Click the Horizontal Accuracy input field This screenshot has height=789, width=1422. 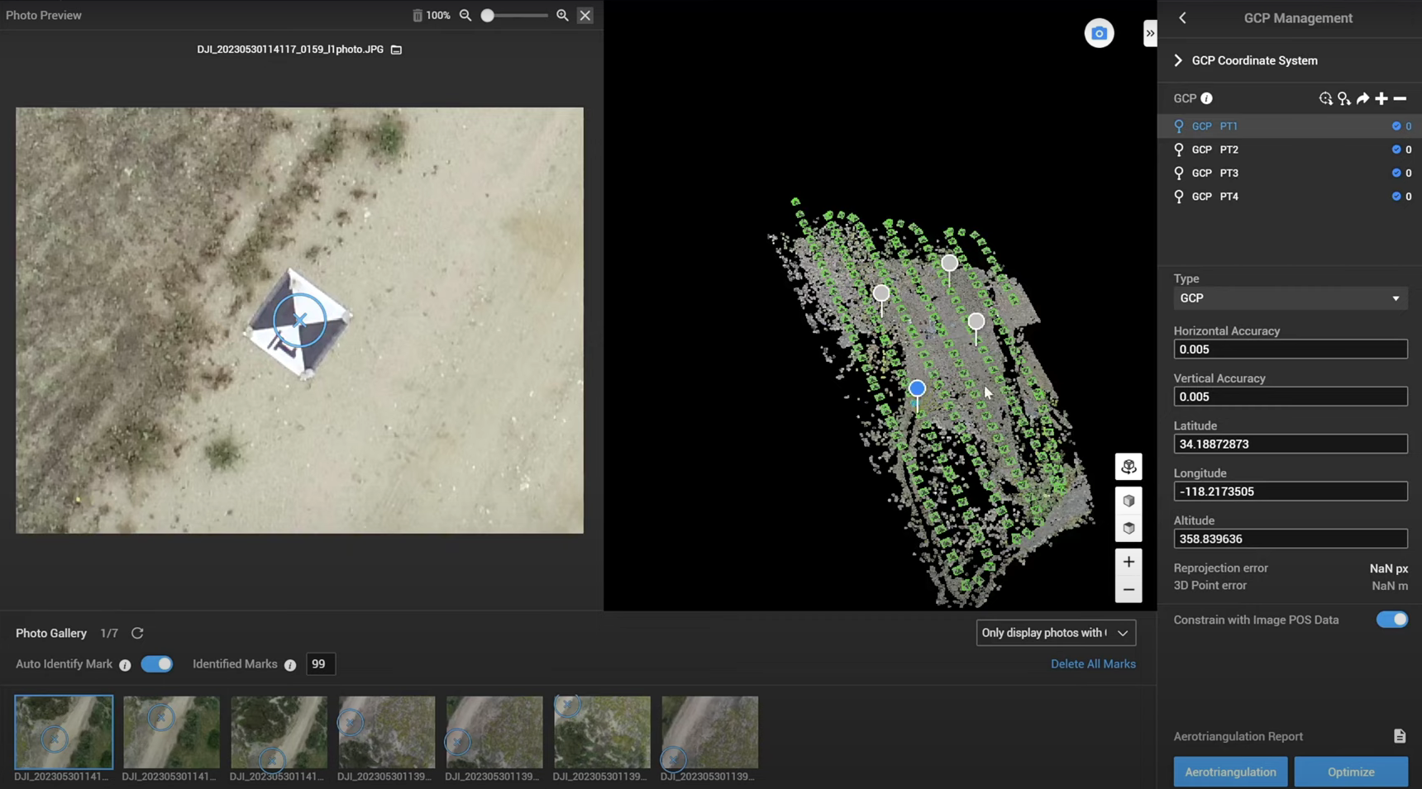click(1291, 349)
